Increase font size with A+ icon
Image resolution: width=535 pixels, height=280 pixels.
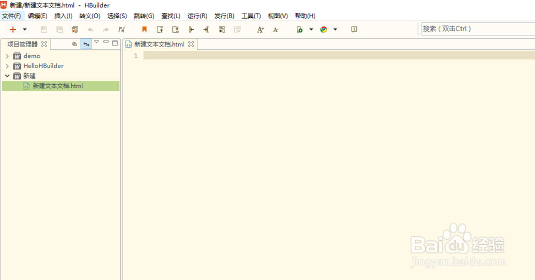pyautogui.click(x=261, y=29)
